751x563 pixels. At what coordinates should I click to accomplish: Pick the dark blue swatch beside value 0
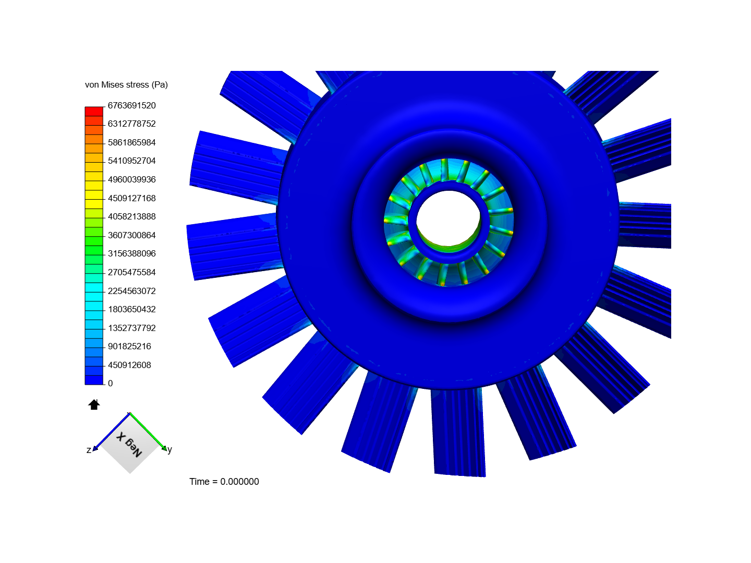(94, 380)
